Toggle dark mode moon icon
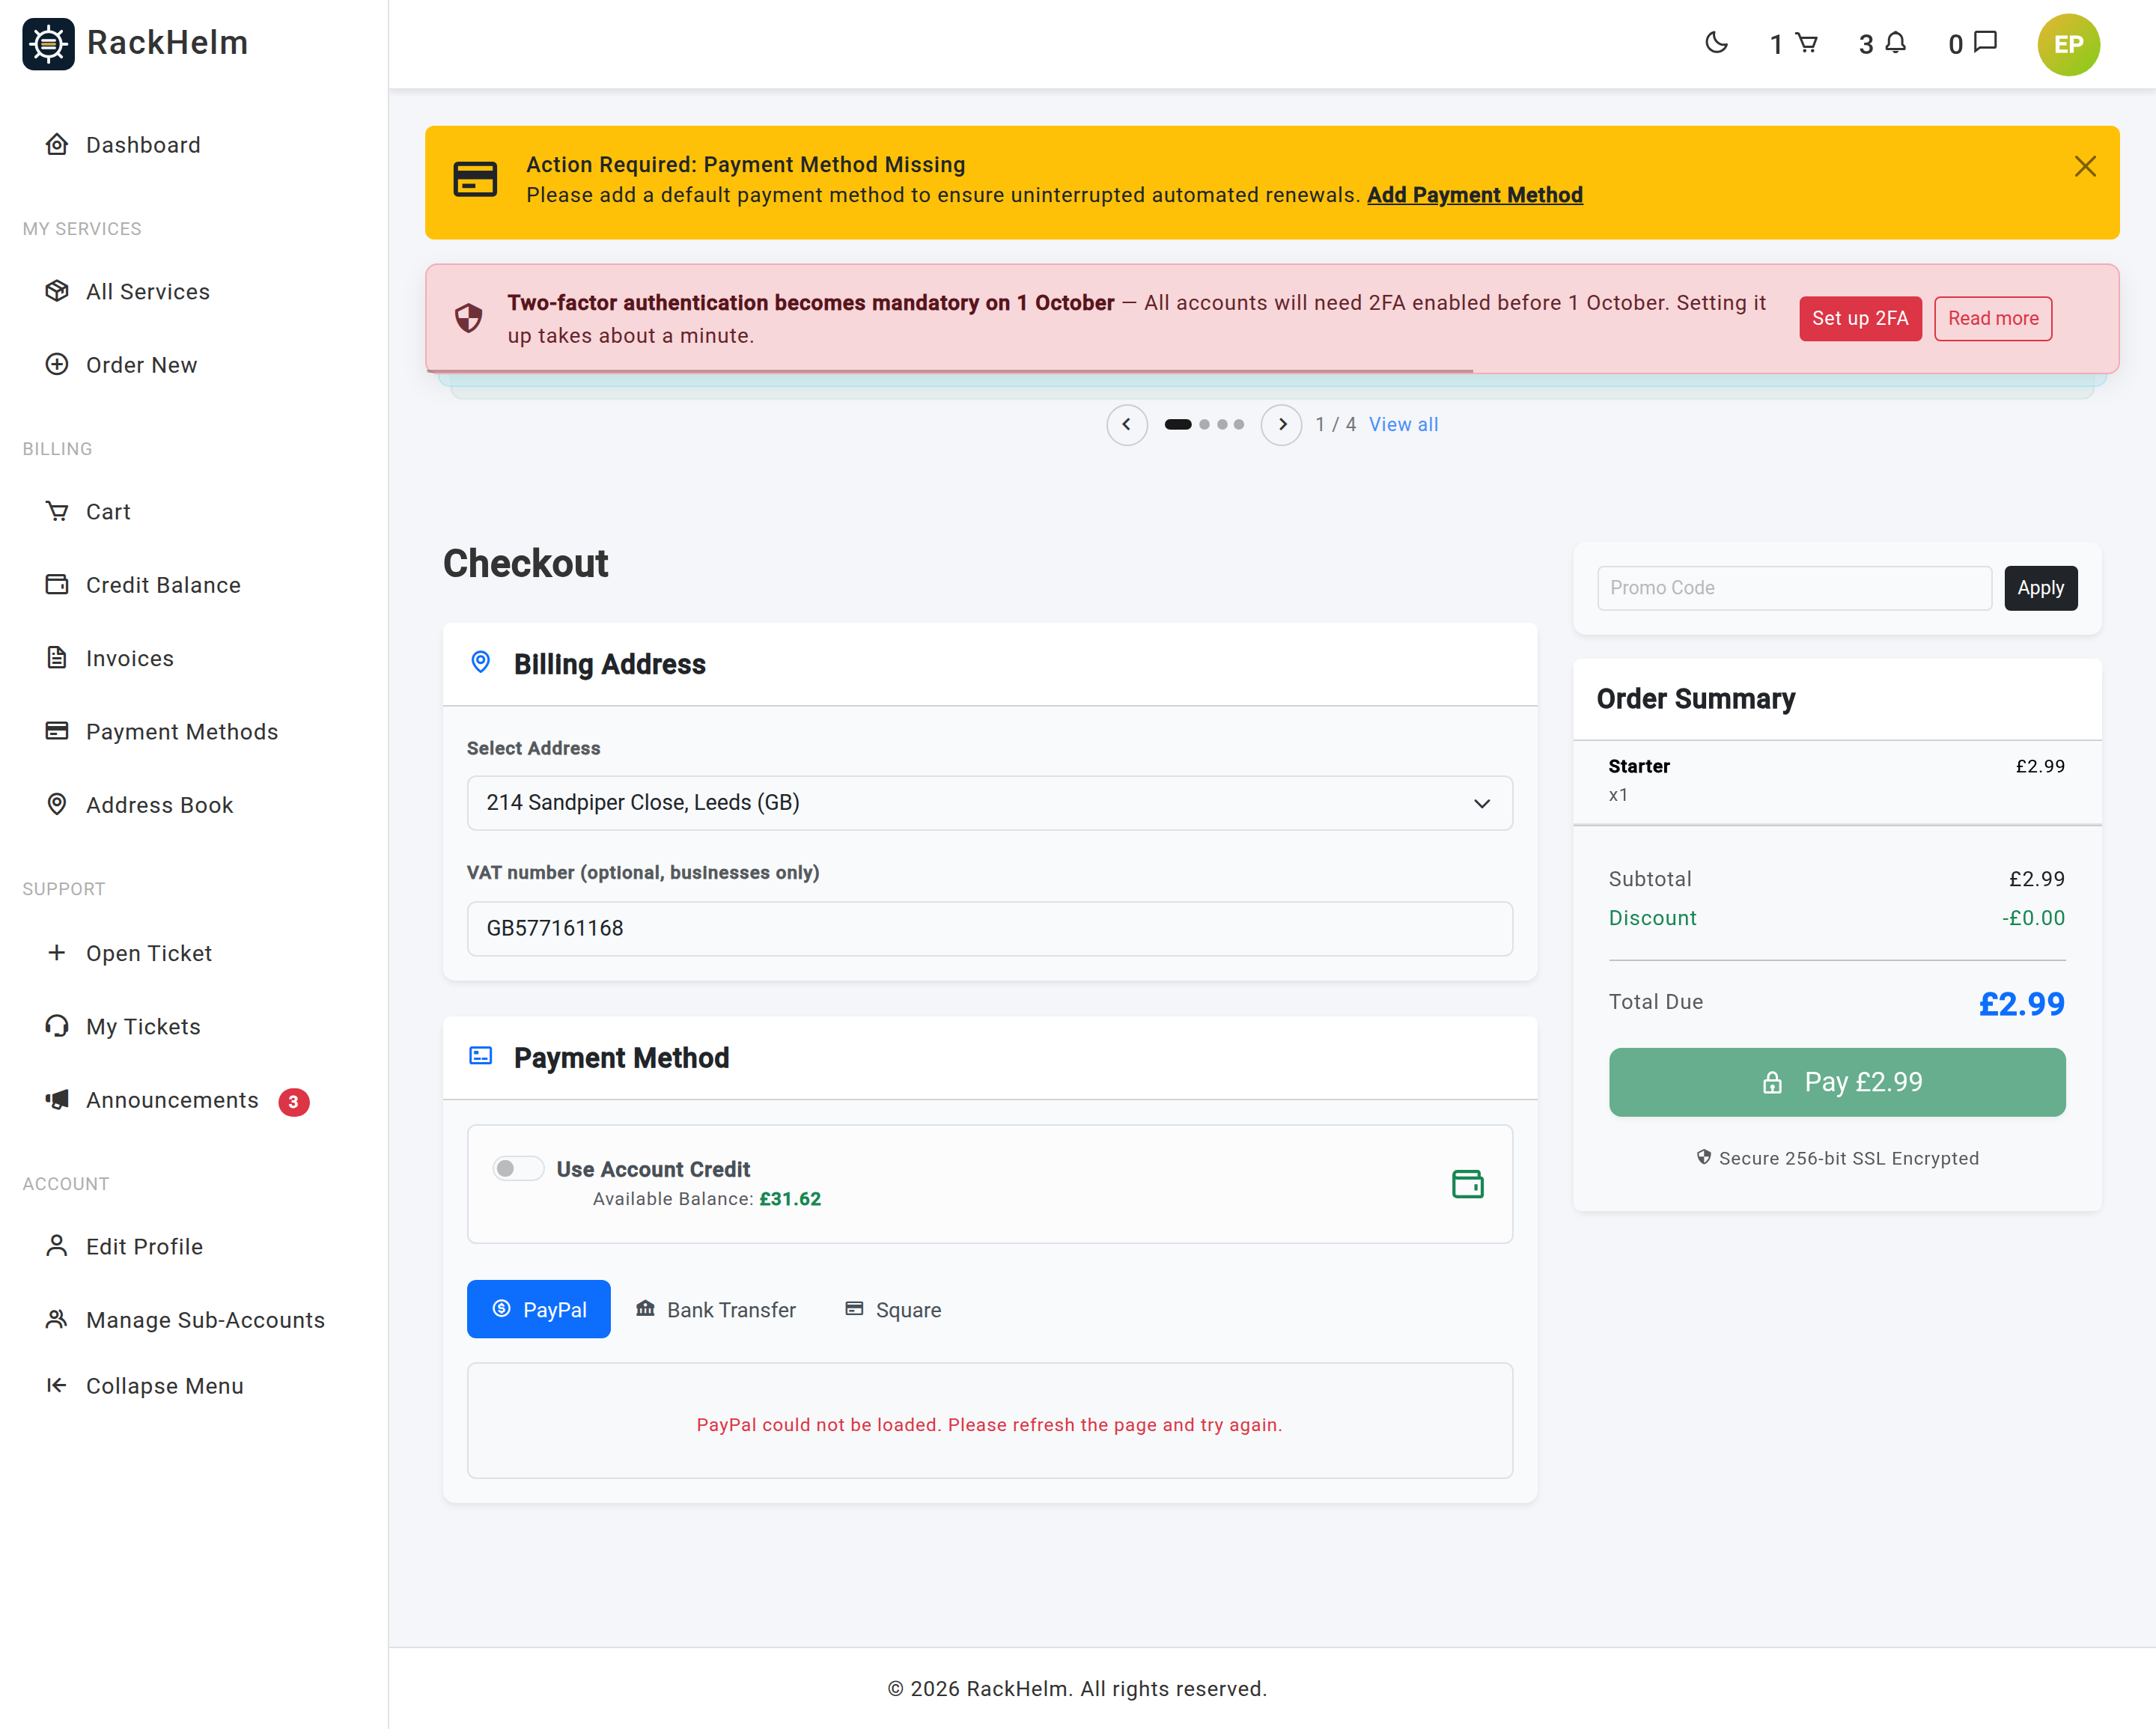Screen dimensions: 2156x1729 pyautogui.click(x=1716, y=43)
